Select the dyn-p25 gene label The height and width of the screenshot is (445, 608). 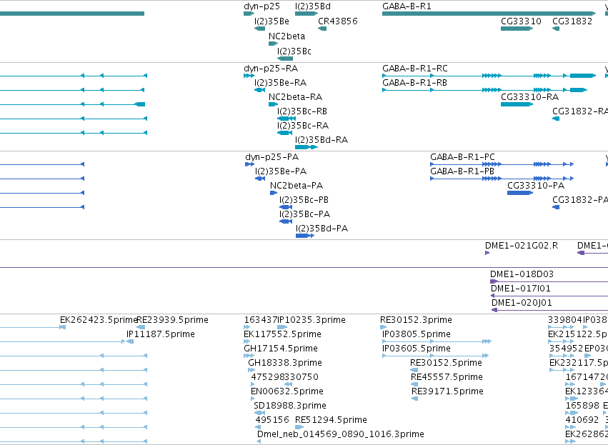coord(261,6)
